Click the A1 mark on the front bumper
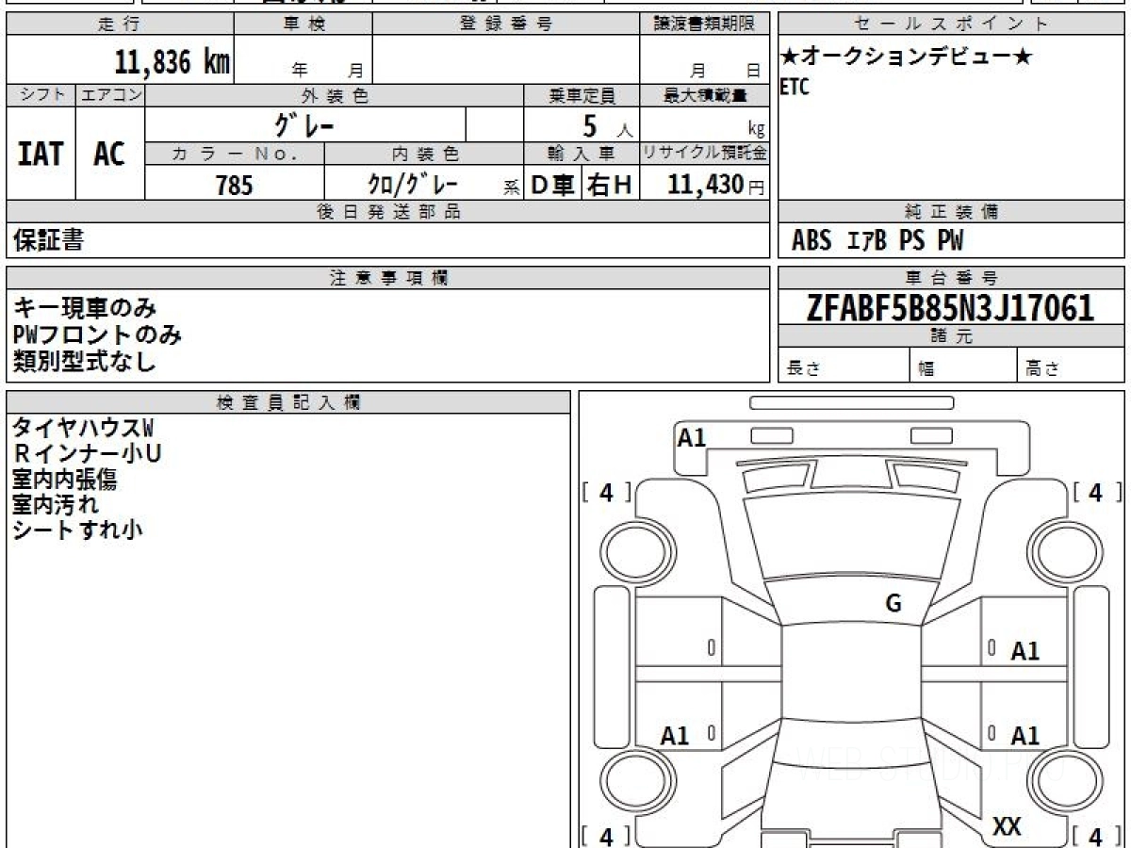The width and height of the screenshot is (1131, 848). (x=692, y=437)
